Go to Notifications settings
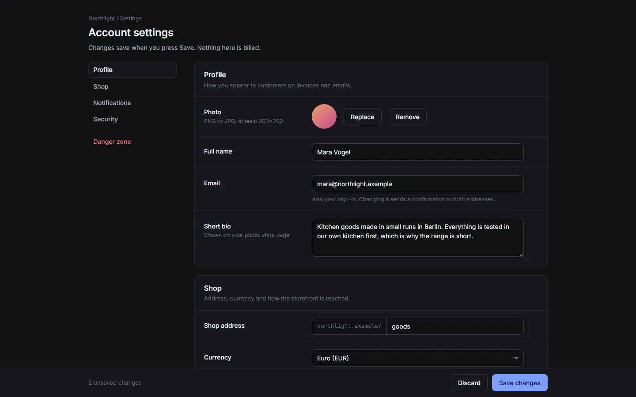 [x=132, y=103]
